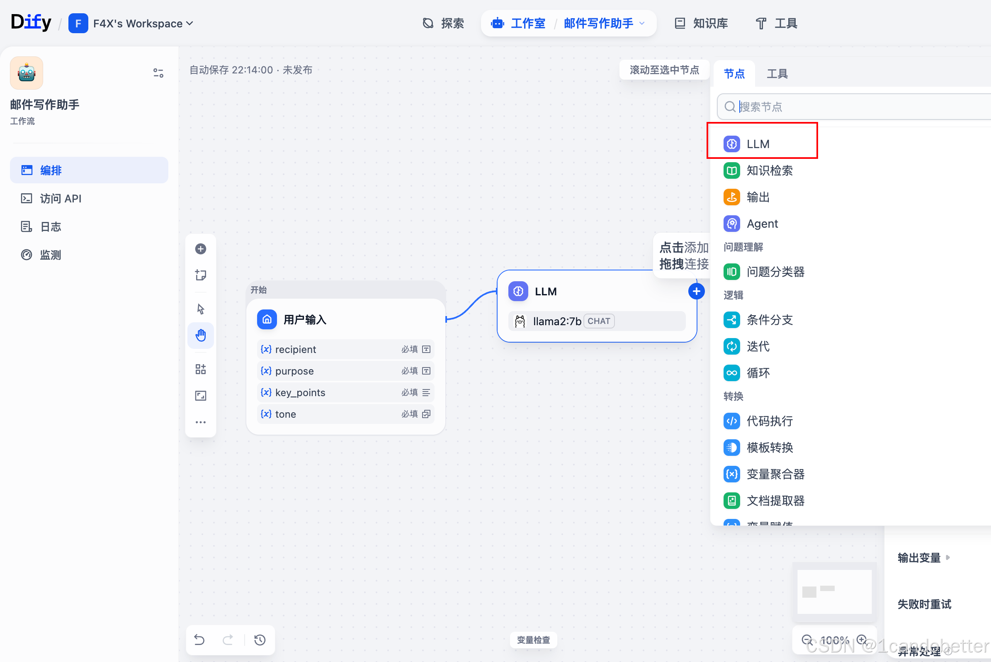The image size is (991, 662).
Task: Click the add note icon in canvas toolbar
Action: click(200, 275)
